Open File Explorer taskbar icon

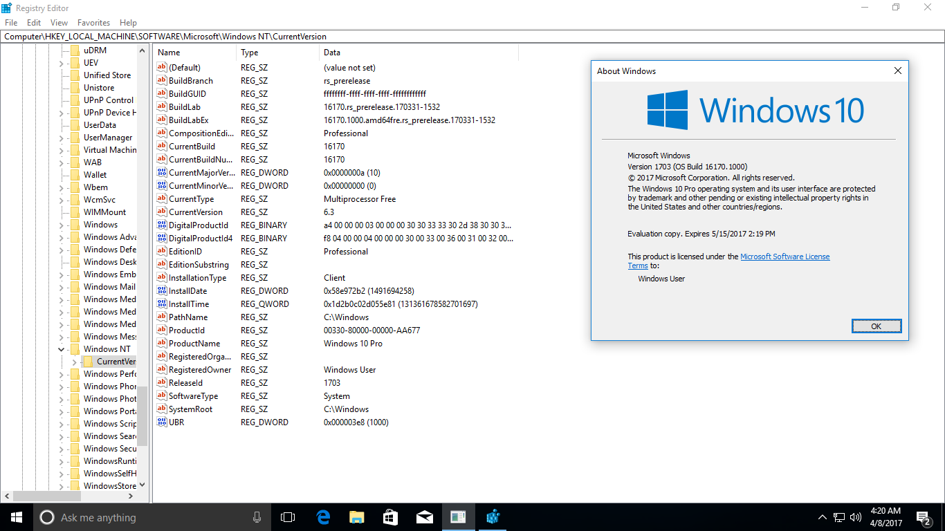(356, 517)
